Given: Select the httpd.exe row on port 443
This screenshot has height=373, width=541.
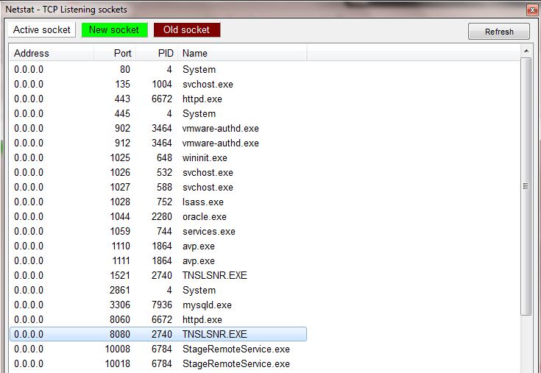Looking at the screenshot, I should pos(202,99).
